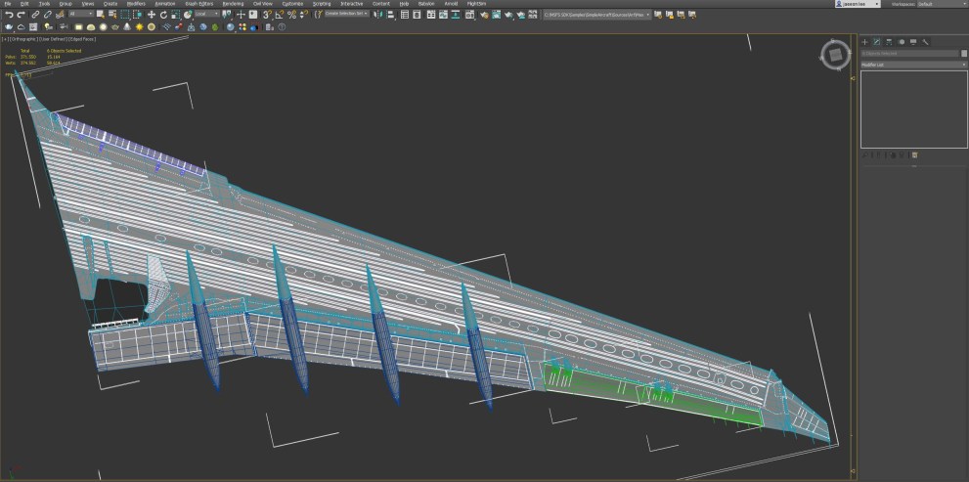Open the Hierarchy tab in command panel
This screenshot has height=482, width=969.
click(x=889, y=42)
